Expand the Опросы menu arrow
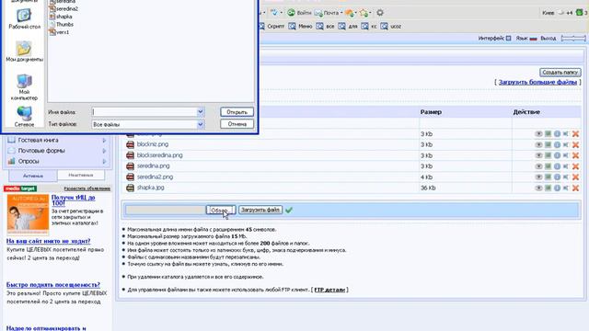The width and height of the screenshot is (589, 331). coord(104,161)
